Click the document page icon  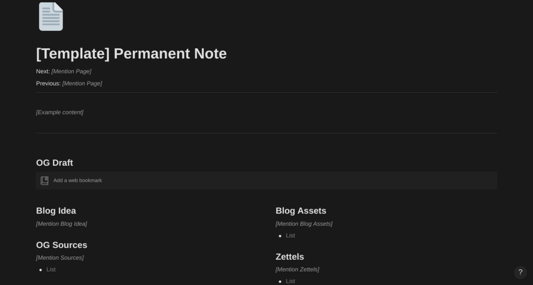(x=51, y=16)
